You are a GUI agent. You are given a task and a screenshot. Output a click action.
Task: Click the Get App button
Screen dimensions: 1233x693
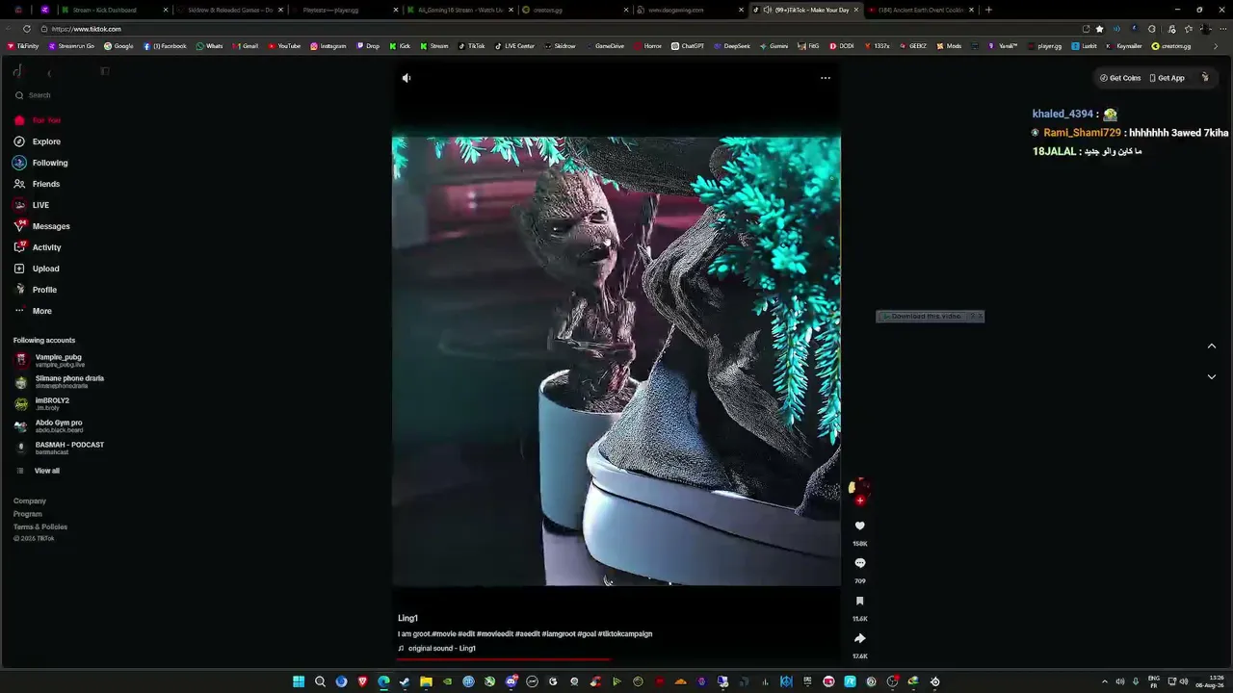pyautogui.click(x=1167, y=78)
